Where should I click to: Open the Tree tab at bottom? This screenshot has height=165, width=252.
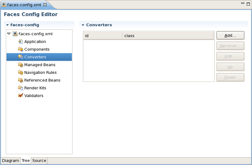pyautogui.click(x=25, y=161)
